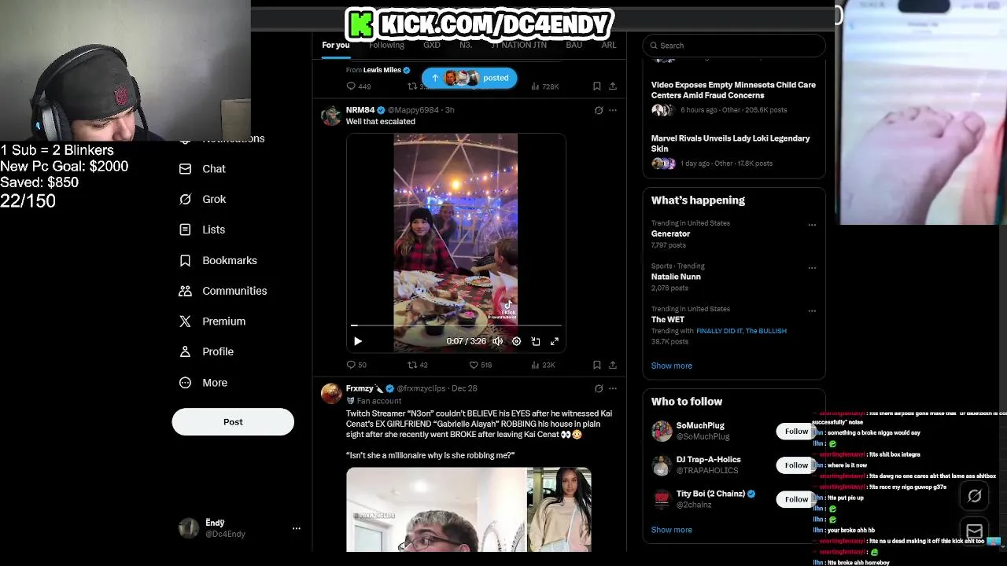Open more options on Frxmzy post
The image size is (1007, 566).
(x=613, y=388)
